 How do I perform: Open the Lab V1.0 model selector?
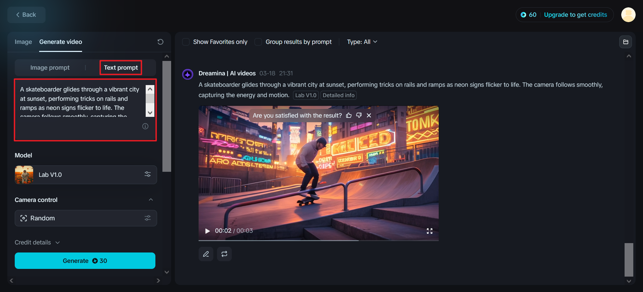click(x=86, y=175)
